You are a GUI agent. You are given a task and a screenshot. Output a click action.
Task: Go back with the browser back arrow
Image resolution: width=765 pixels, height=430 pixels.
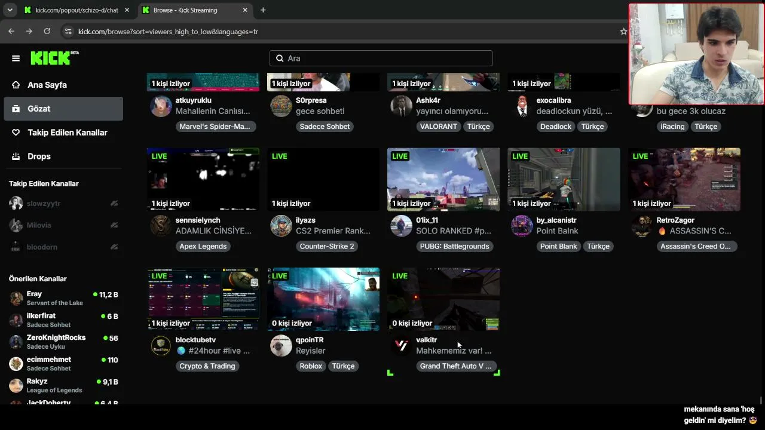[x=11, y=31]
